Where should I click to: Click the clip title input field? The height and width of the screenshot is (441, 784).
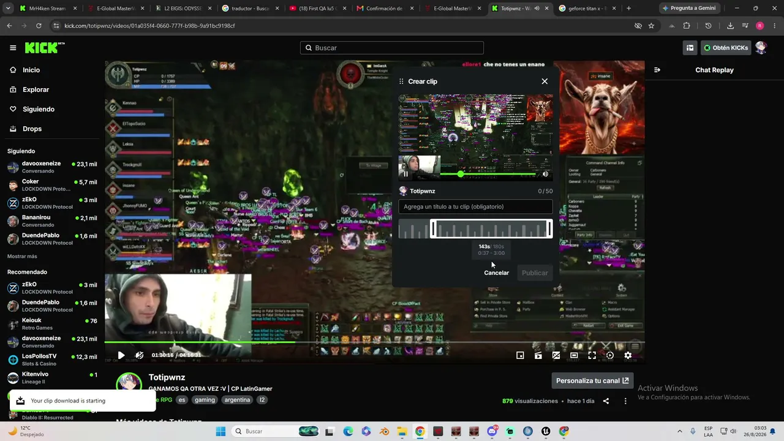click(475, 206)
